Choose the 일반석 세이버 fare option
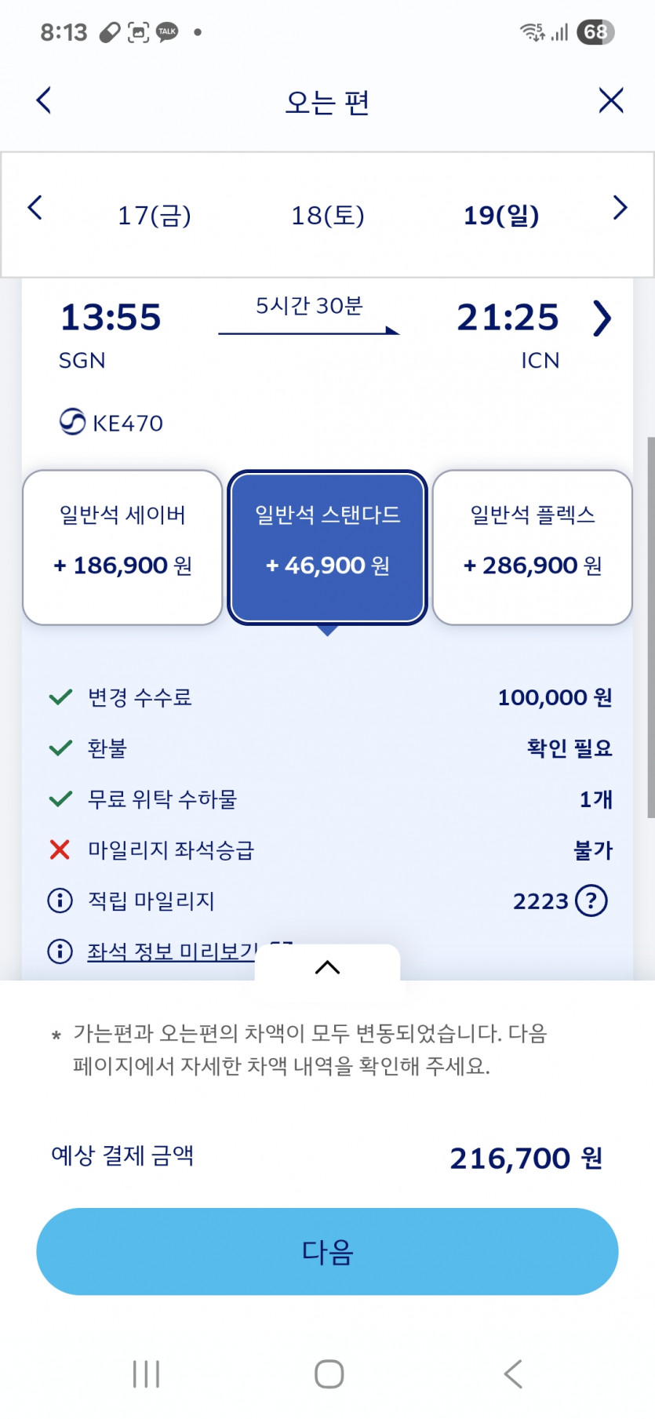Image resolution: width=655 pixels, height=1419 pixels. click(122, 547)
